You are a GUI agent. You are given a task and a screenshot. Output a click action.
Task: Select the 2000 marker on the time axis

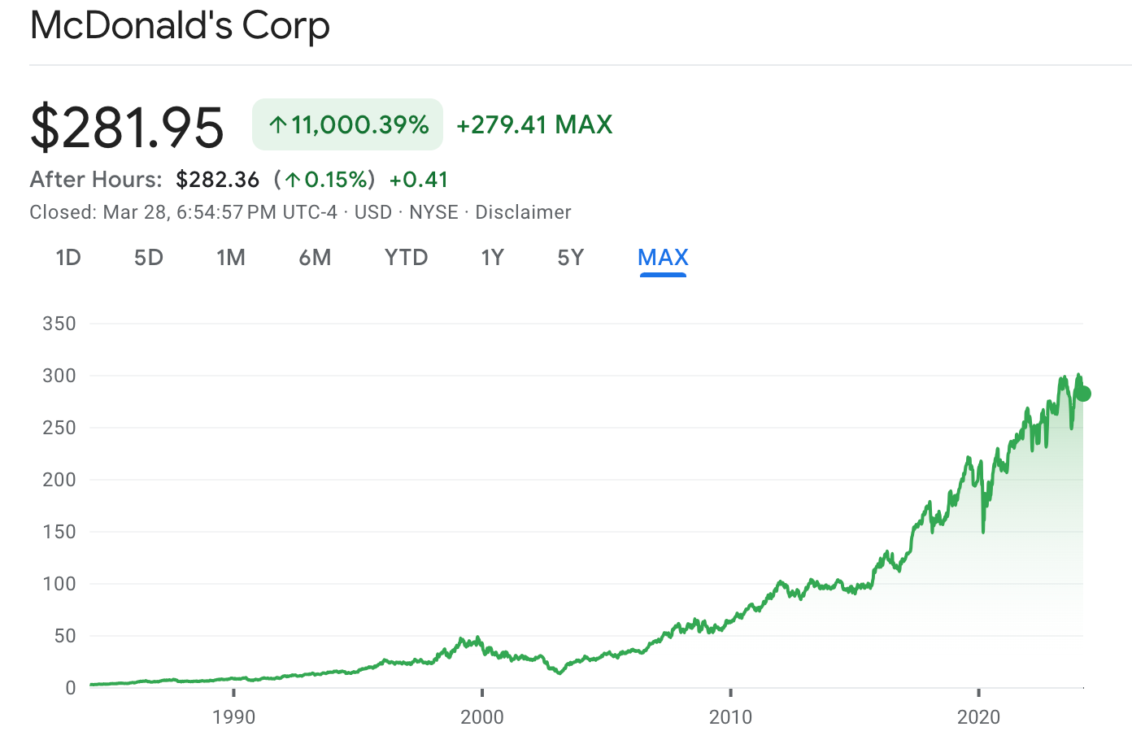coord(482,716)
